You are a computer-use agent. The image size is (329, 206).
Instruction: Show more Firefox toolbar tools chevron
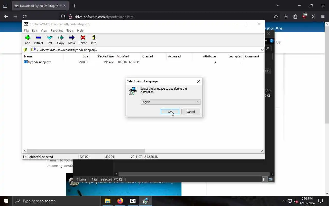click(313, 17)
